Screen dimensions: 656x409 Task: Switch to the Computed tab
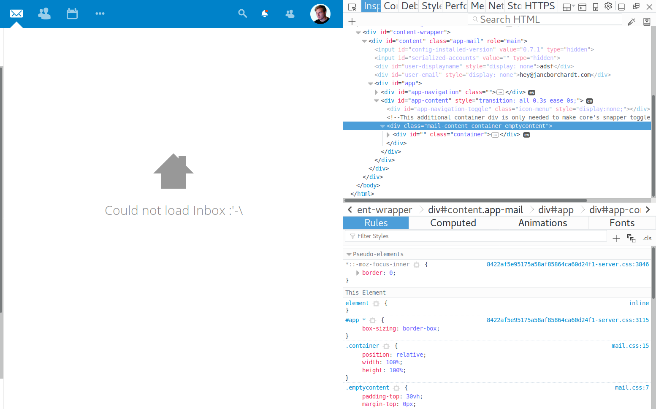[x=453, y=223]
